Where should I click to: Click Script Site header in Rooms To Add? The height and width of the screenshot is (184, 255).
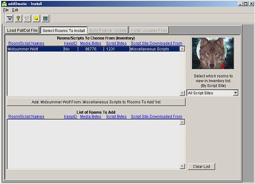click(157, 117)
